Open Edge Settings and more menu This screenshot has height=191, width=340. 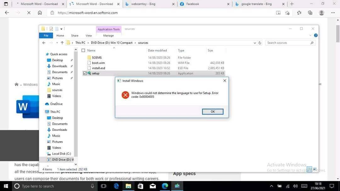coord(333,13)
